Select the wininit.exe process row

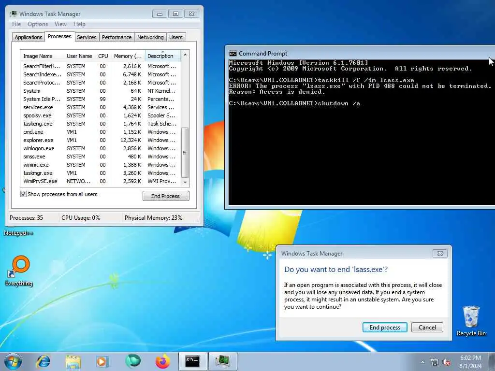[x=101, y=165]
